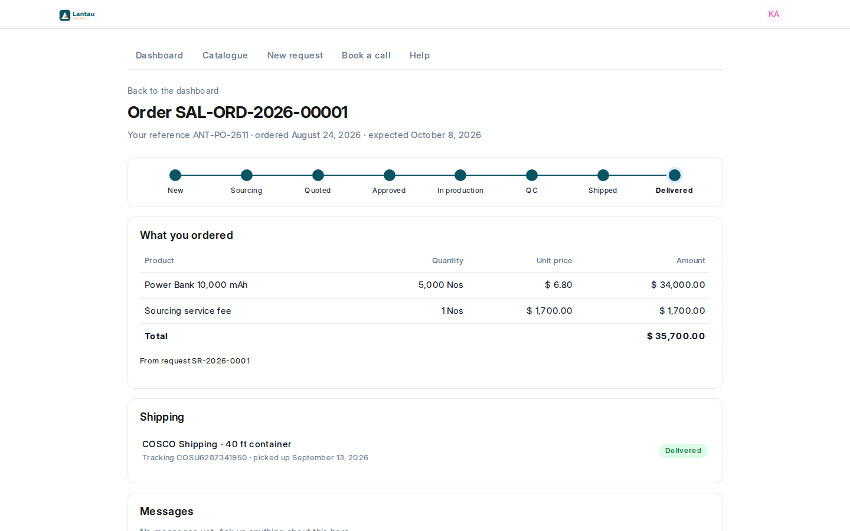The height and width of the screenshot is (531, 850).
Task: Select the Shipped stage dot
Action: tap(603, 175)
